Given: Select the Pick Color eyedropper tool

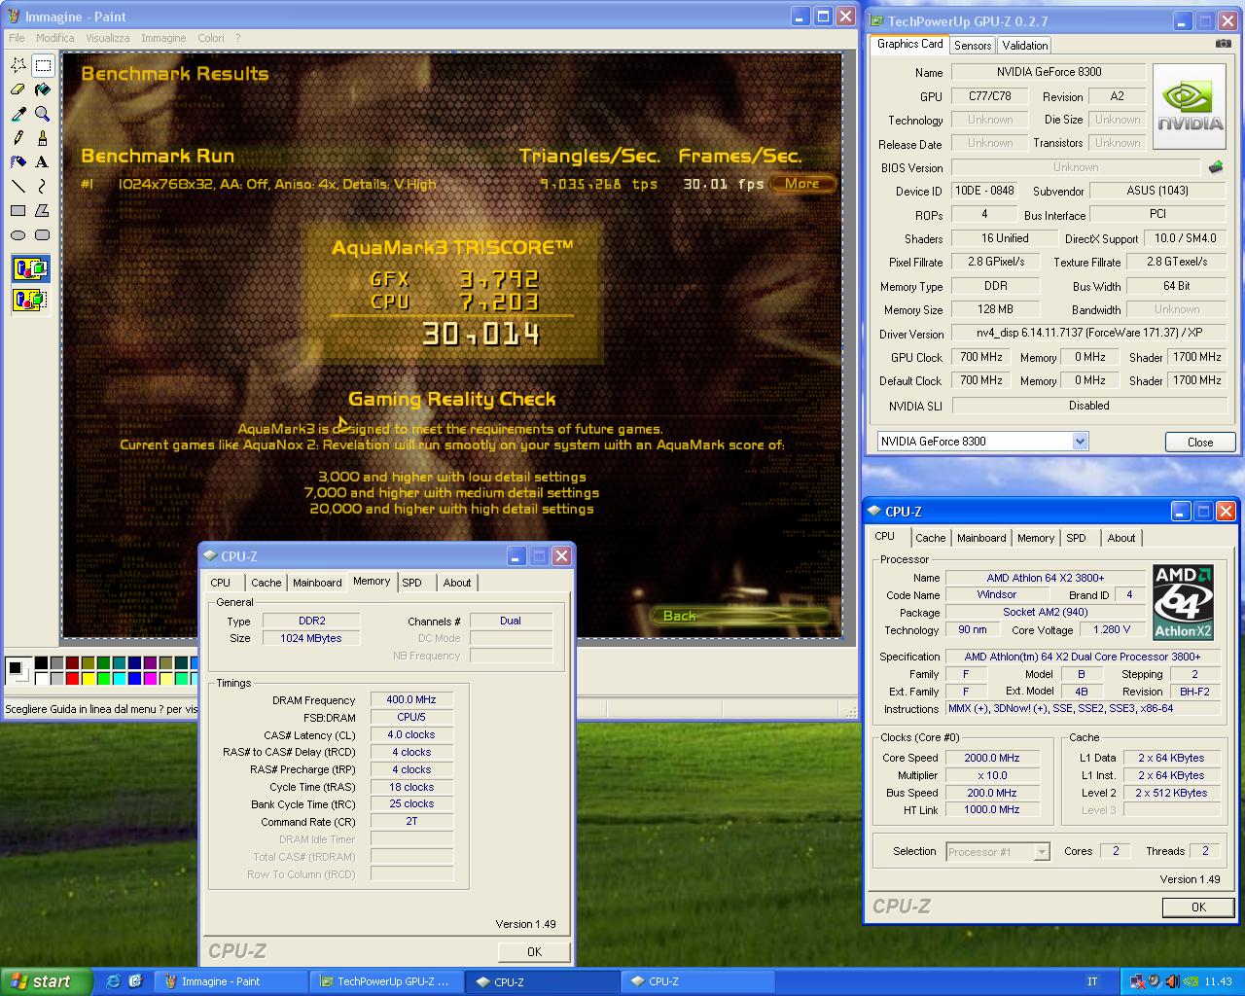Looking at the screenshot, I should [x=18, y=114].
